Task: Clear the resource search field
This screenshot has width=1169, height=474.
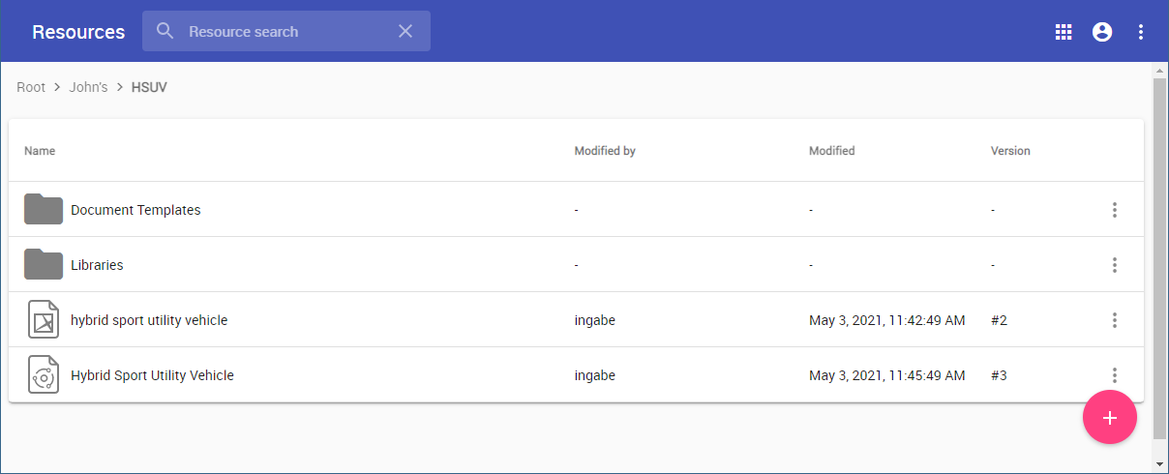Action: (x=405, y=32)
